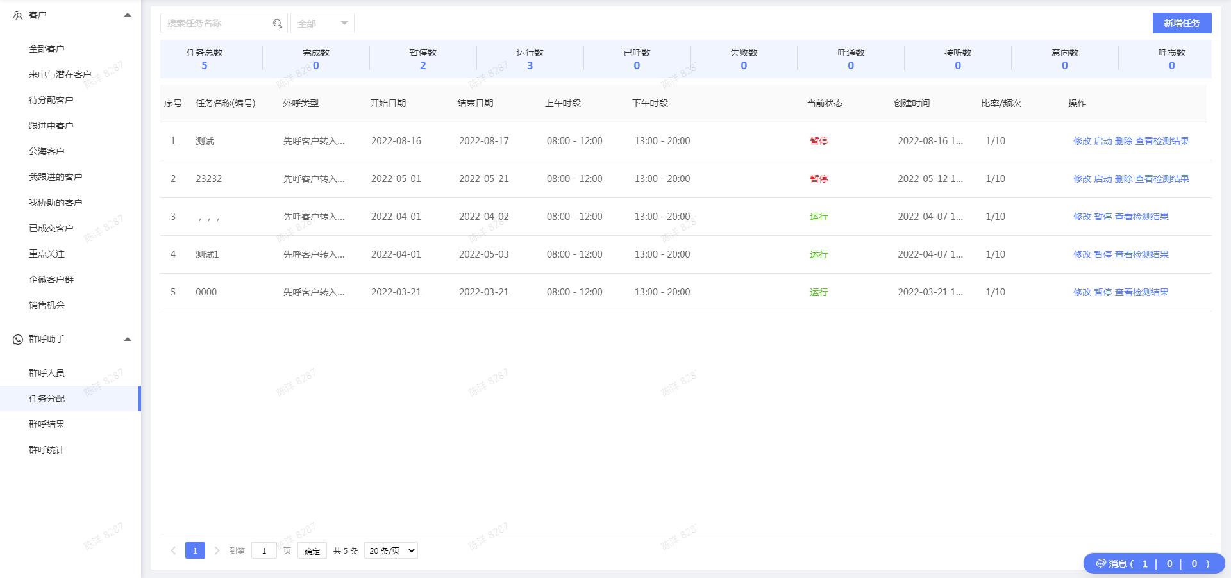Image resolution: width=1231 pixels, height=578 pixels.
Task: Click the 当前状态 column header
Action: tap(825, 103)
